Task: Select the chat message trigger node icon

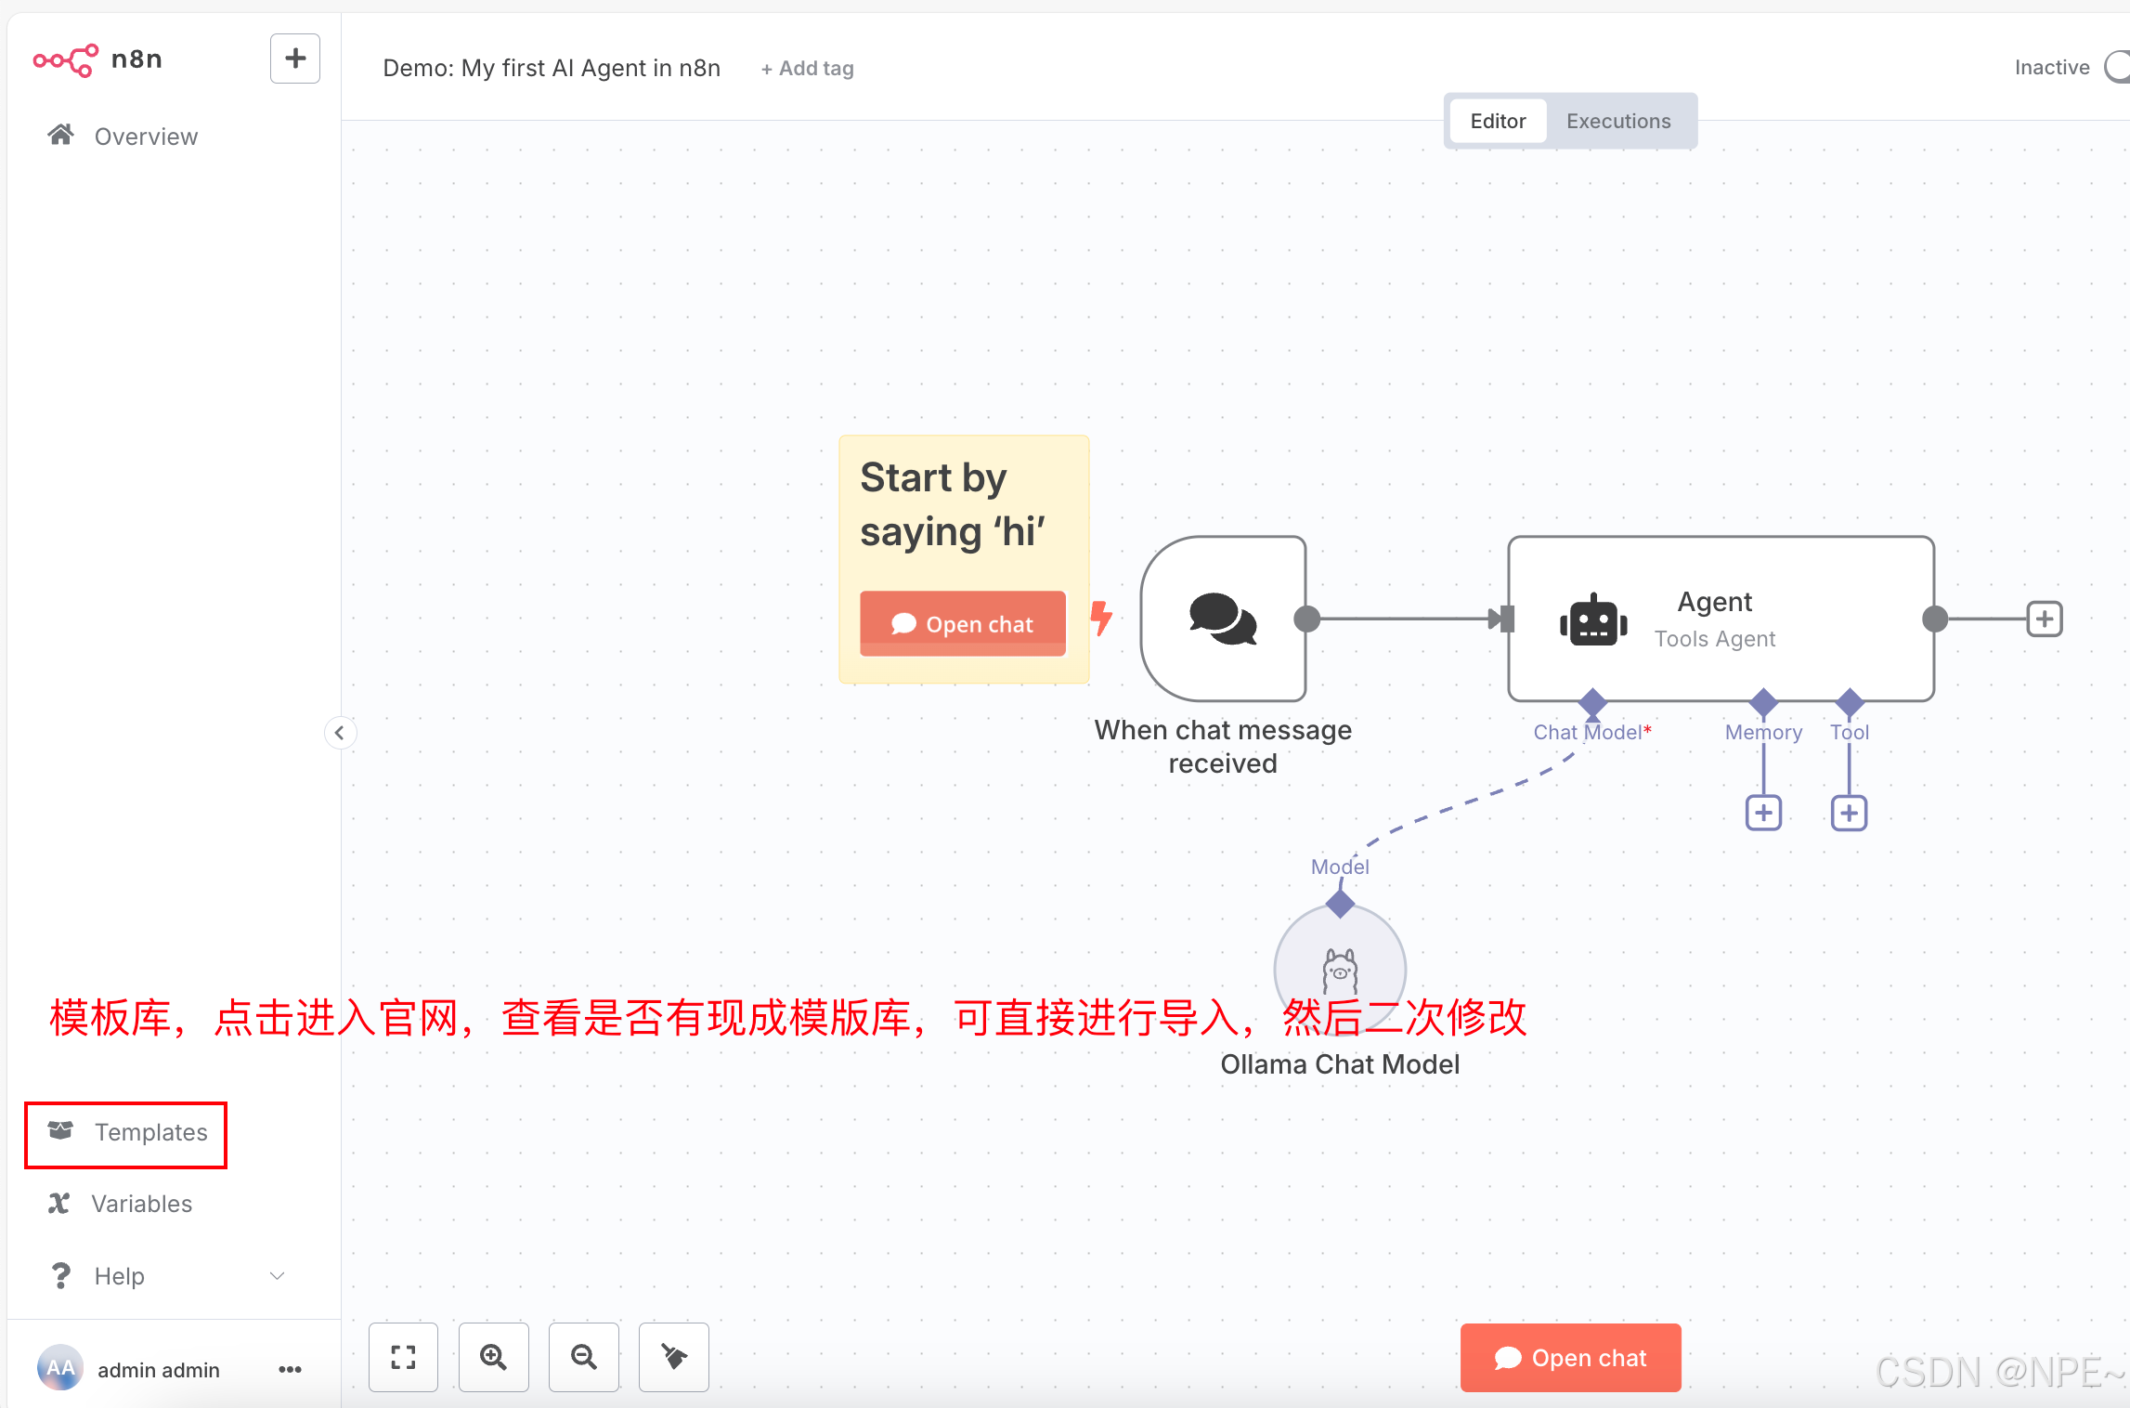Action: pyautogui.click(x=1223, y=619)
